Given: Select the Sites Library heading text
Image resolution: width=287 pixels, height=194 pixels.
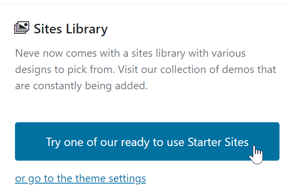Looking at the screenshot, I should pyautogui.click(x=70, y=29).
